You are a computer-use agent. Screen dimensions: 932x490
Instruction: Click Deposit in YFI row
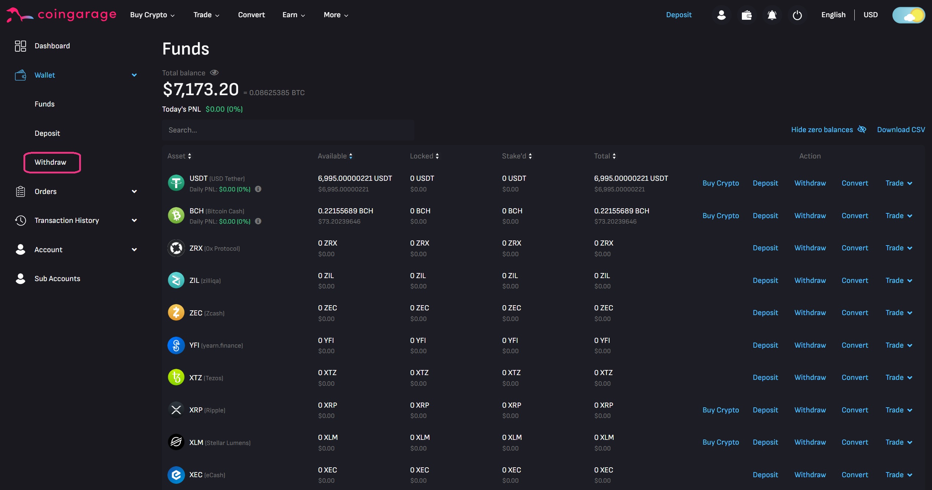[765, 345]
